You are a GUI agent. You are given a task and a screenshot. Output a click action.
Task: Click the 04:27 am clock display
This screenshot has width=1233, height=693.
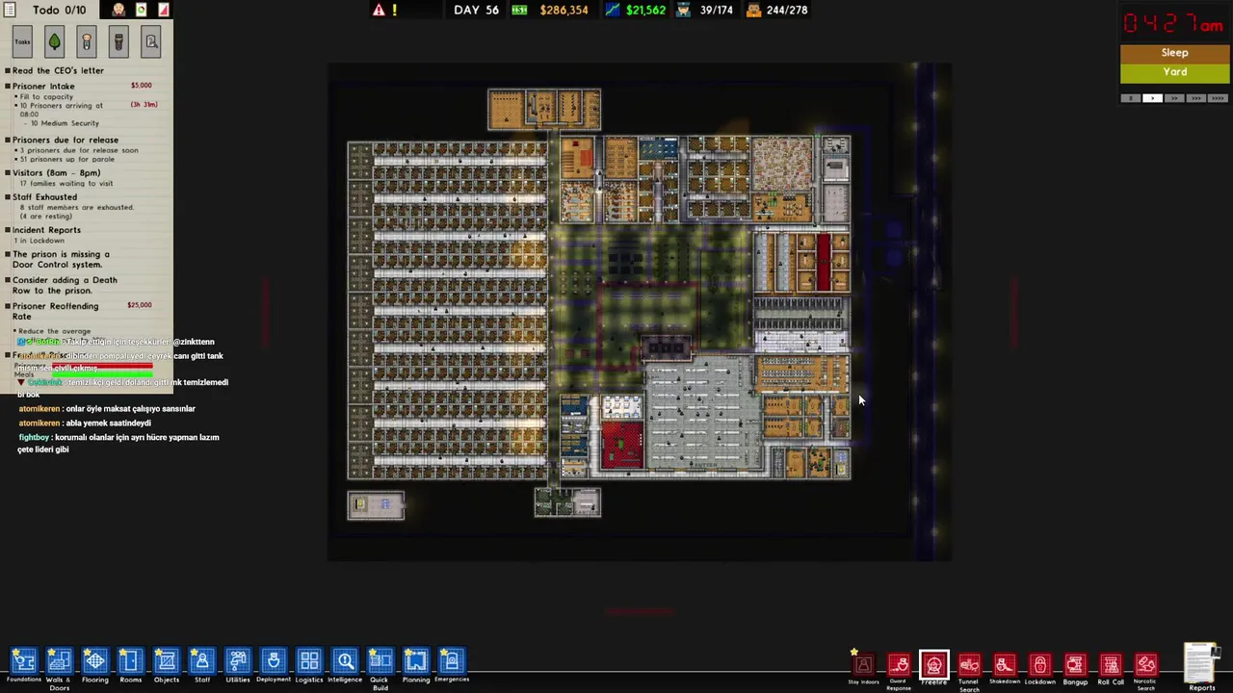coord(1174,22)
